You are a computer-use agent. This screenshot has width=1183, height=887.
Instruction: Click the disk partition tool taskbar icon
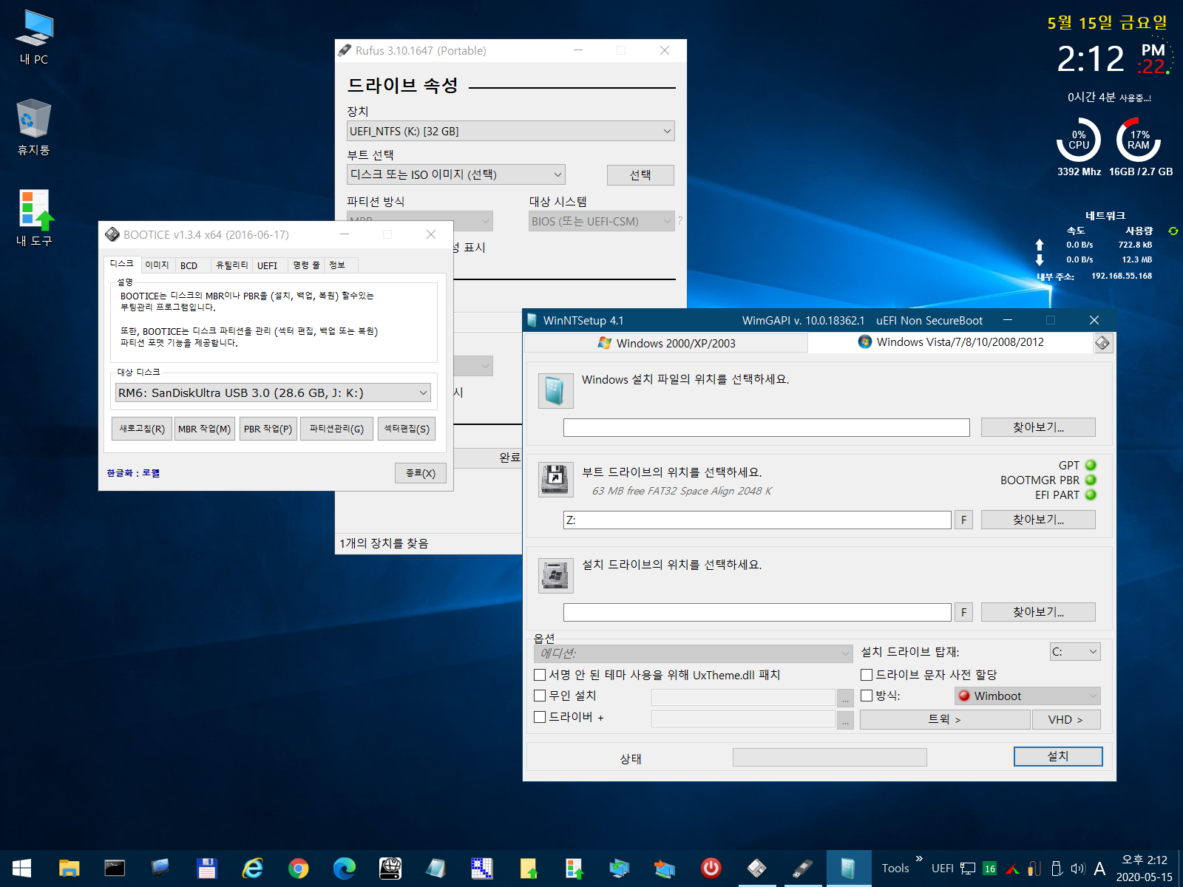pos(390,868)
